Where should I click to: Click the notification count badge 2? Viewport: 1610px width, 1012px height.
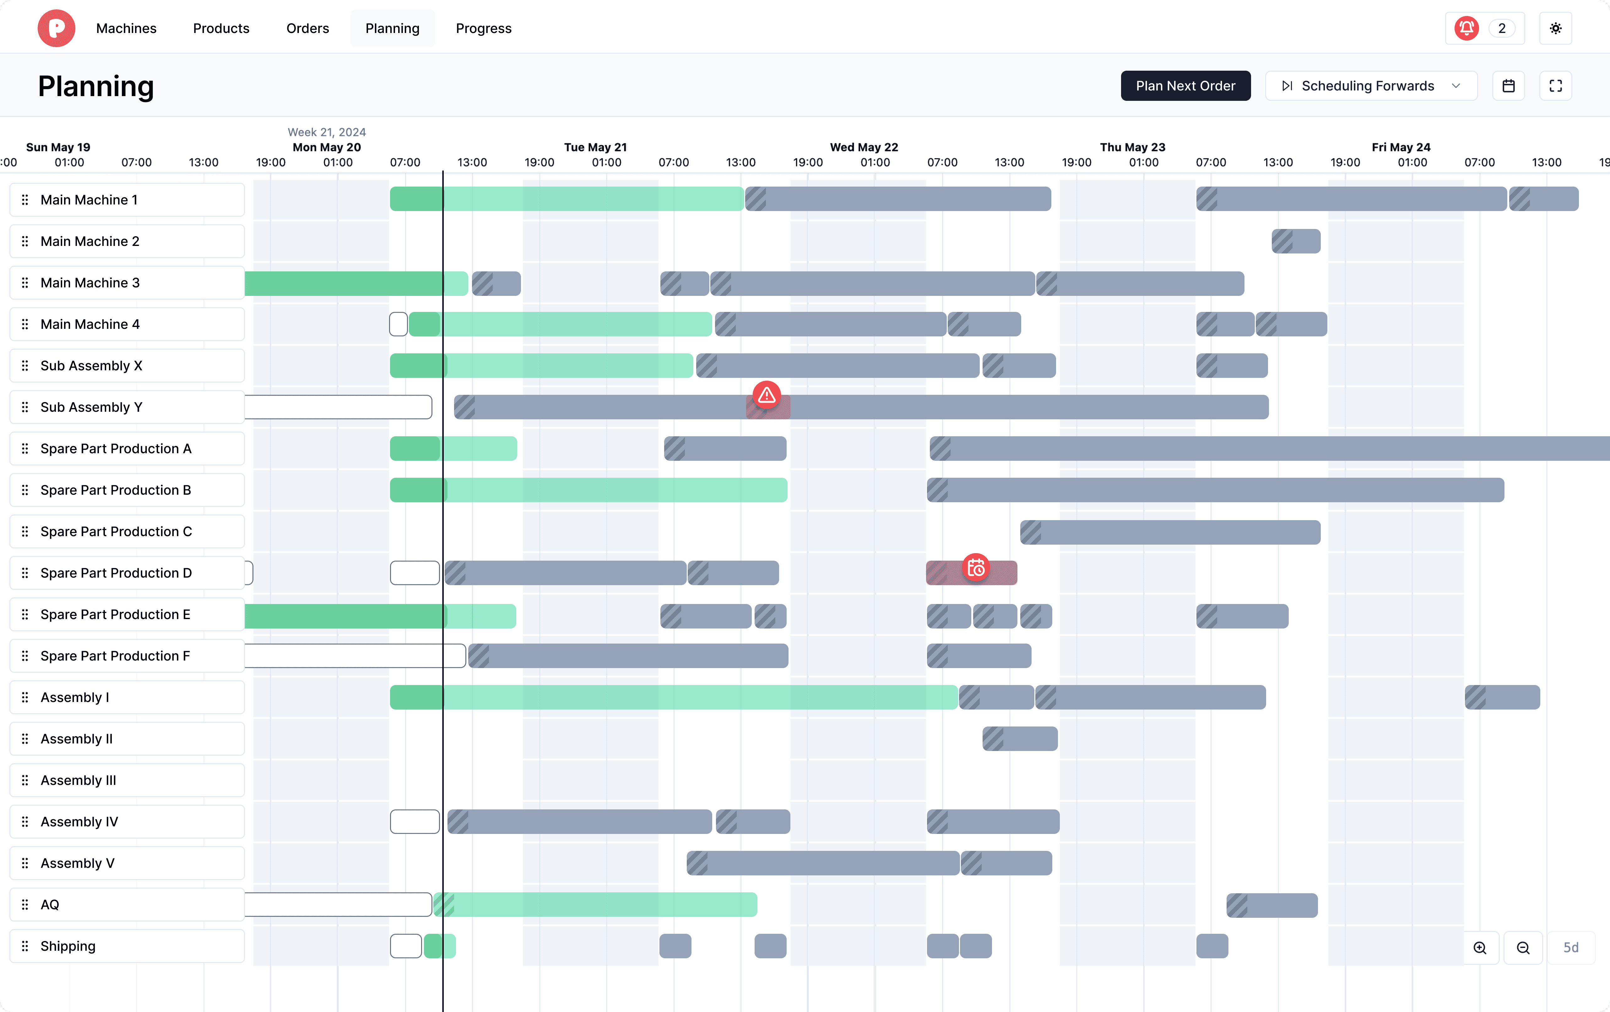pyautogui.click(x=1502, y=28)
